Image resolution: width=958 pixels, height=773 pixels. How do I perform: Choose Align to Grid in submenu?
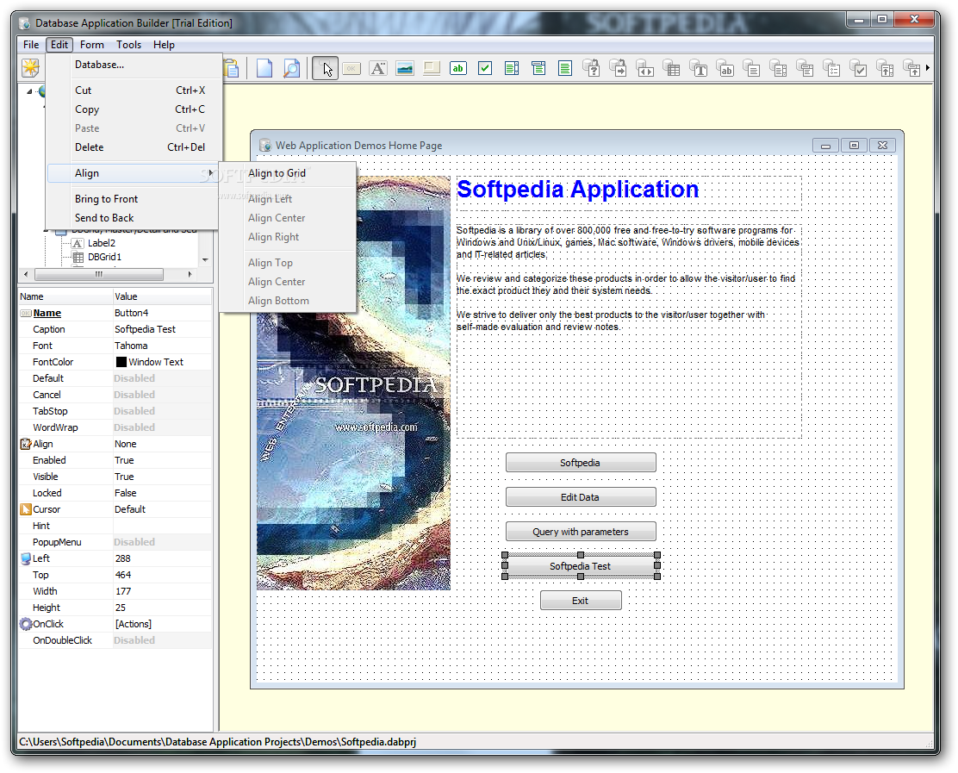288,173
